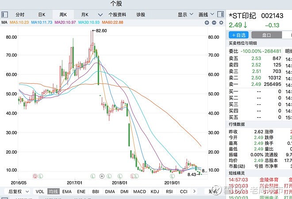The height and width of the screenshot is (199, 292).
Task: Expand more K-line period options chevron
Action: click(x=100, y=15)
